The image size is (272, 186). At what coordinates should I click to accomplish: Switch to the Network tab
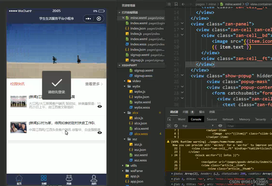[x=228, y=119]
